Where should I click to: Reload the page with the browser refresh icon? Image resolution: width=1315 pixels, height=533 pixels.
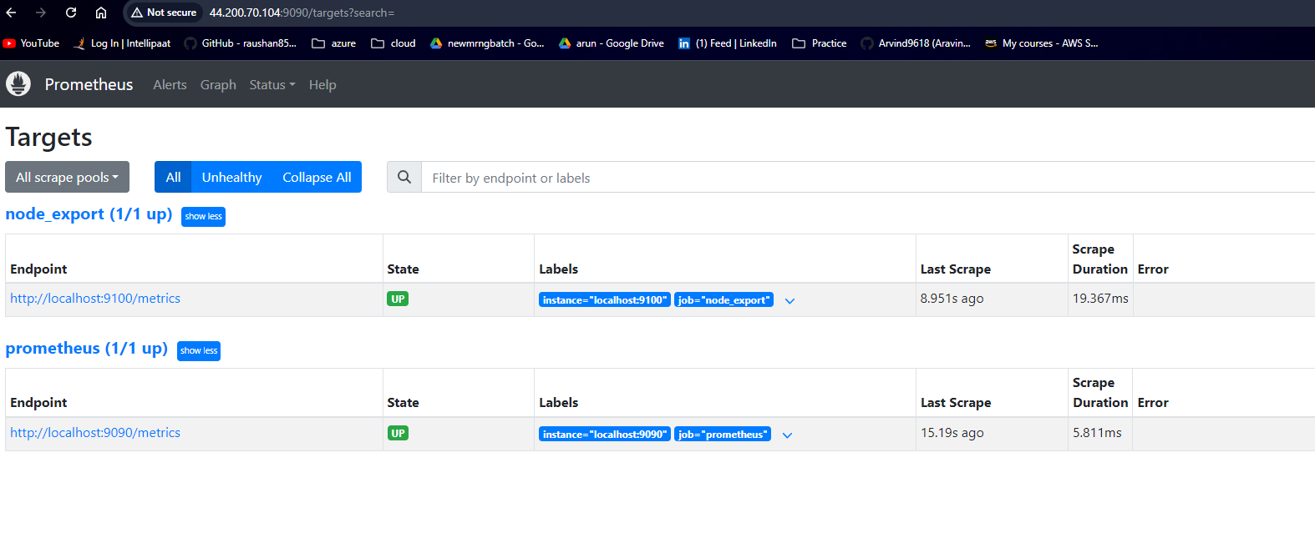tap(71, 13)
